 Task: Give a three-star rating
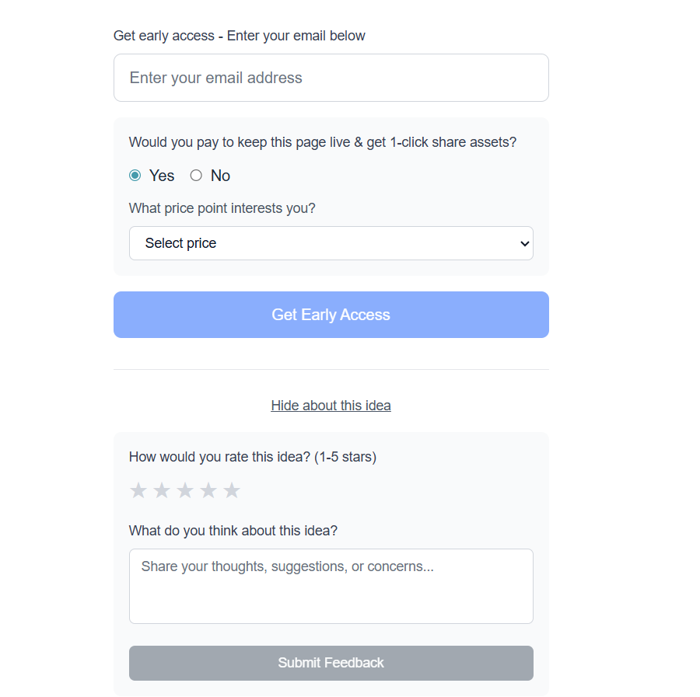click(185, 490)
